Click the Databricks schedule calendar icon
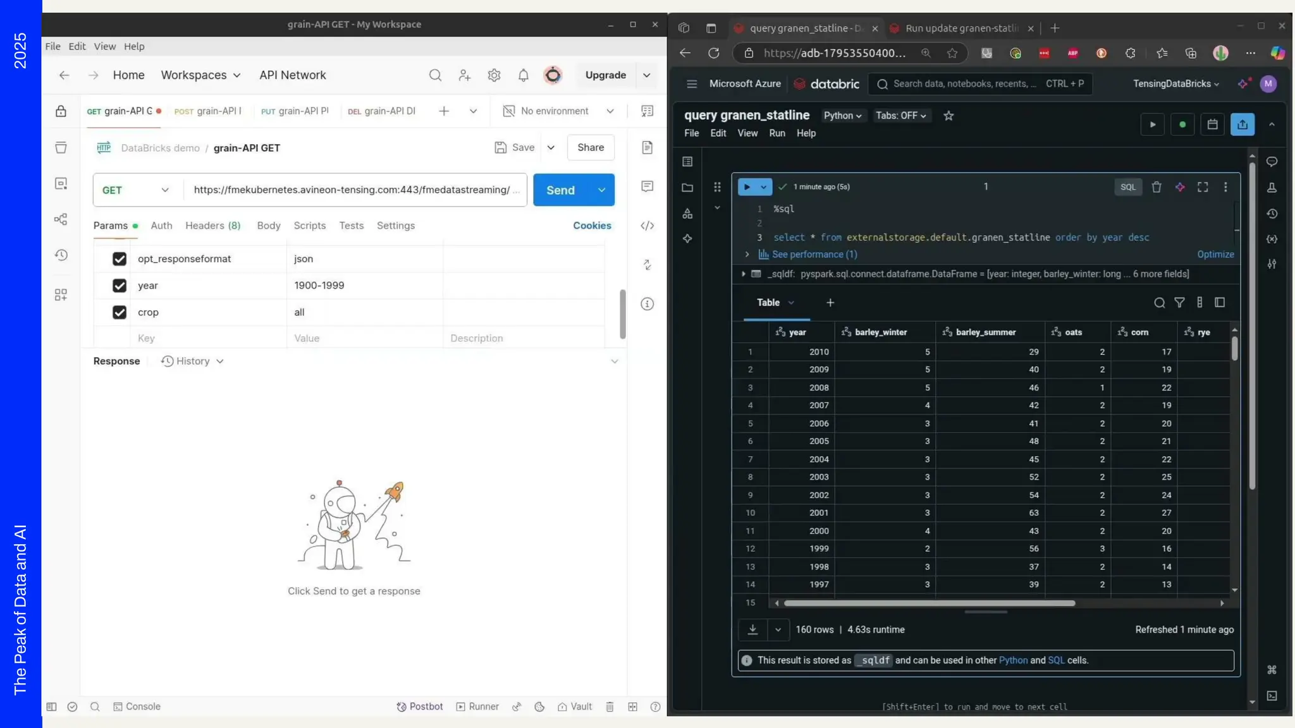 [x=1212, y=124]
